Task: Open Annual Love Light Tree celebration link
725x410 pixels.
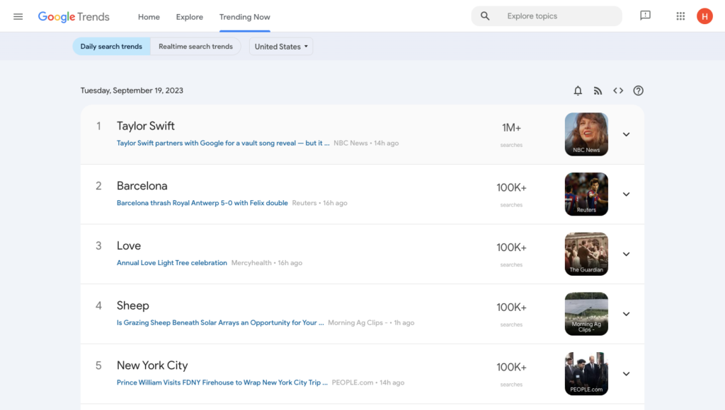Action: pos(171,263)
